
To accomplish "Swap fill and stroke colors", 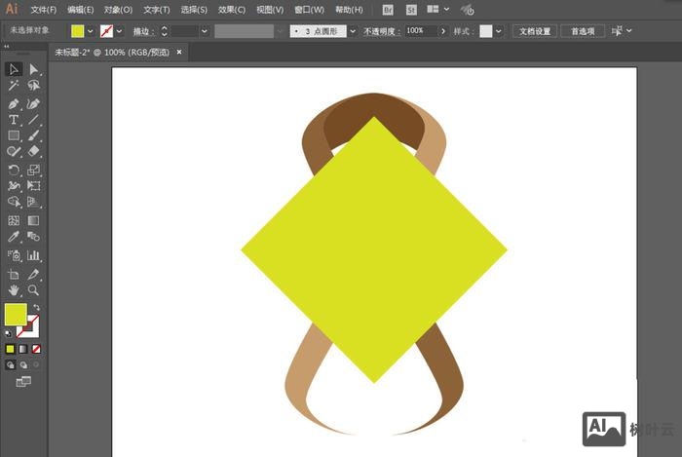I will [x=36, y=308].
